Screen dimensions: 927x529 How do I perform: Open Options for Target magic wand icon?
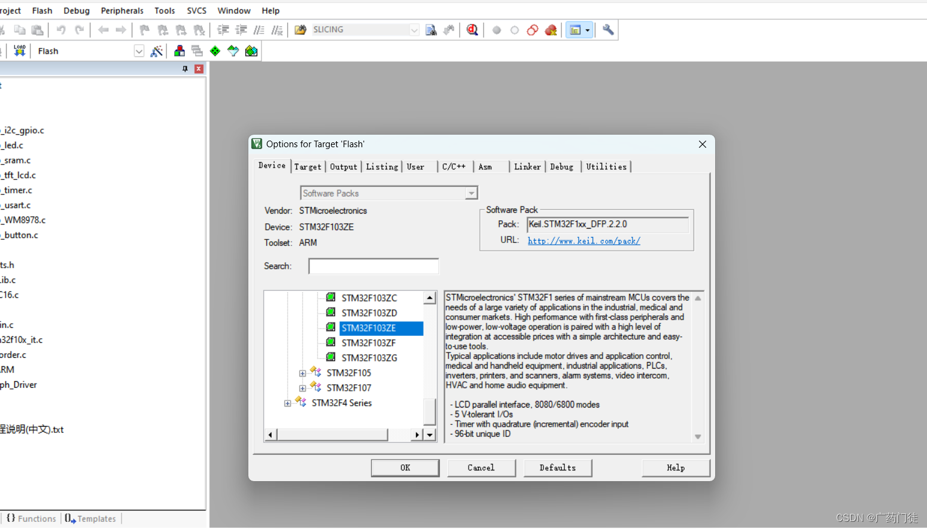click(x=157, y=51)
